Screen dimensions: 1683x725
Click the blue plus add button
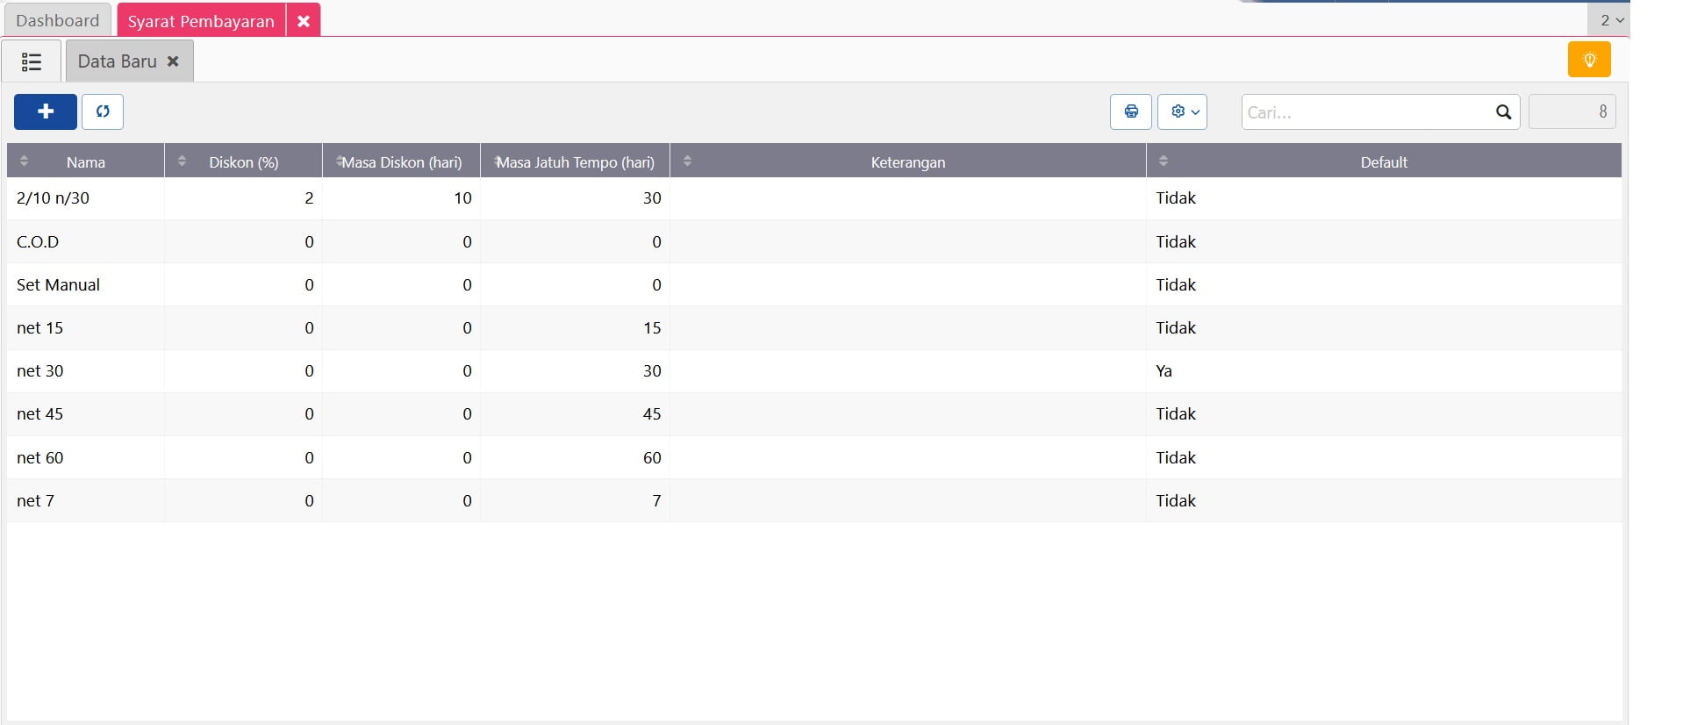click(x=46, y=111)
